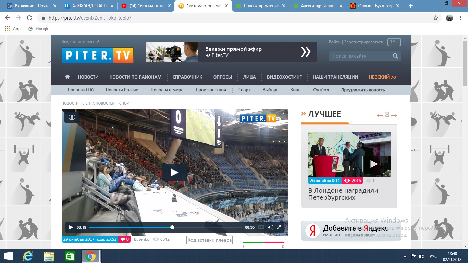The image size is (468, 263).
Task: Open the 'Войти' login link
Action: coord(334,42)
